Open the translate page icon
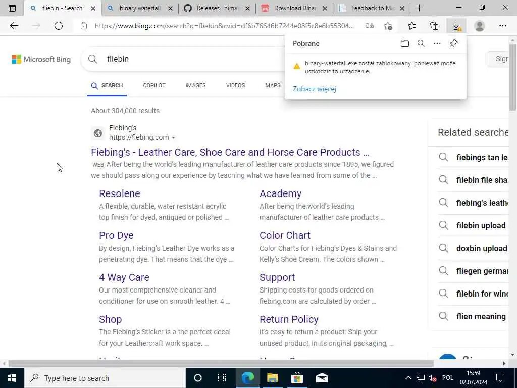517x388 pixels. 370,26
